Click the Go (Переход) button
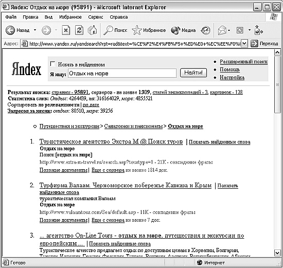Image resolution: width=283 pixels, height=268 pixels. click(x=264, y=44)
